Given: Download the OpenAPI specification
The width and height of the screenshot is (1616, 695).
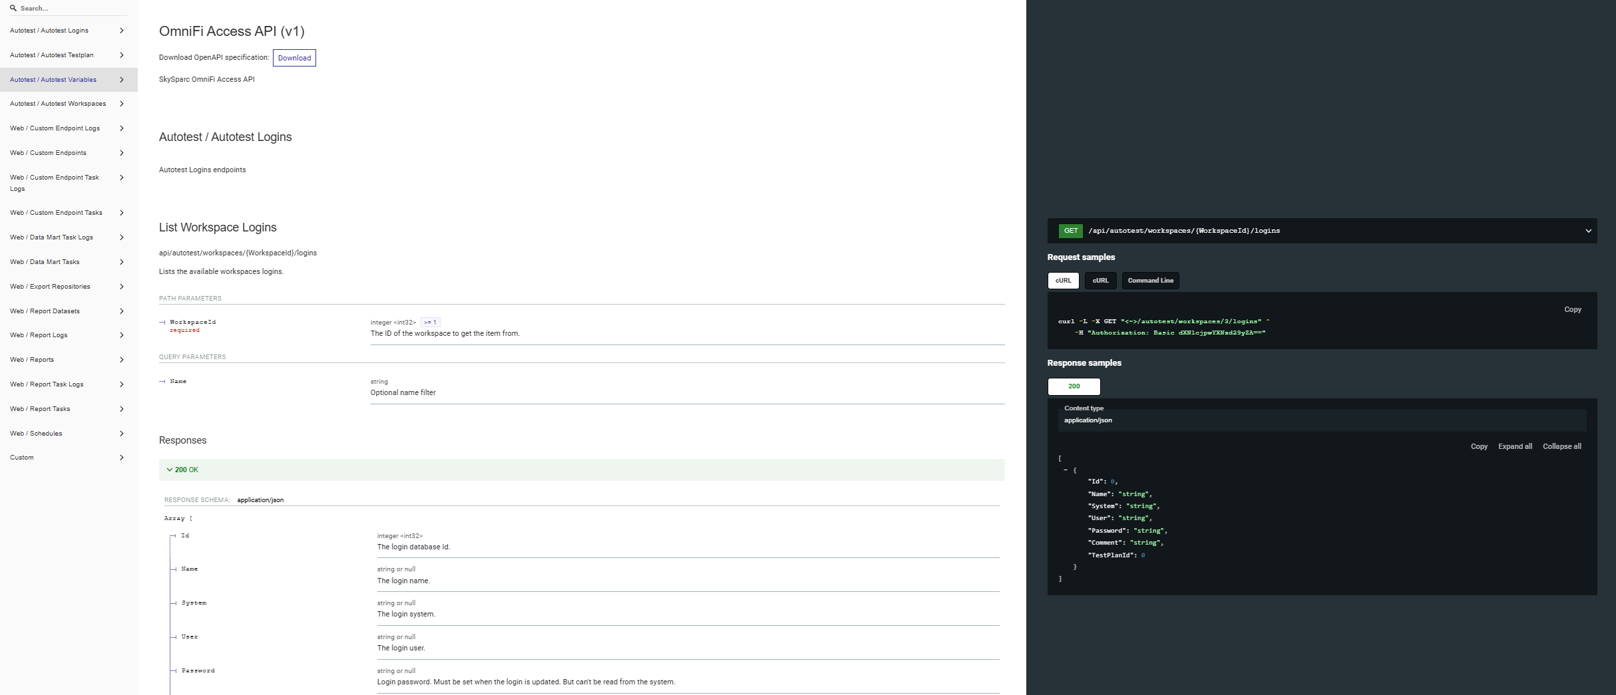Looking at the screenshot, I should pyautogui.click(x=294, y=58).
